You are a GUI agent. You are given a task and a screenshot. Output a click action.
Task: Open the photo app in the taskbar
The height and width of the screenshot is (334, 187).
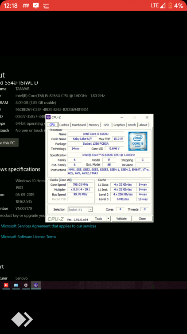pyautogui.click(x=16, y=285)
